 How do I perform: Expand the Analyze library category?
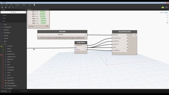(4, 15)
